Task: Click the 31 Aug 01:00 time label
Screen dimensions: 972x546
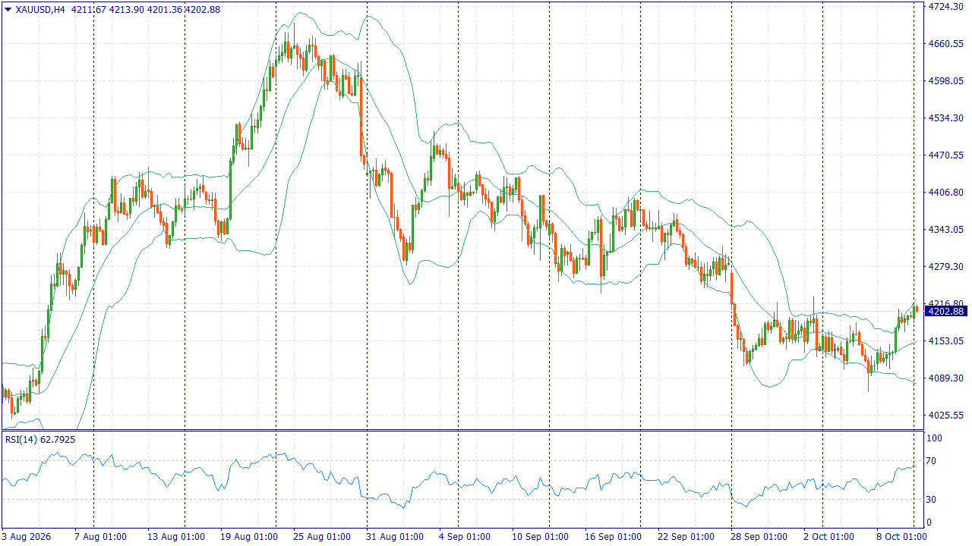Action: (x=394, y=537)
